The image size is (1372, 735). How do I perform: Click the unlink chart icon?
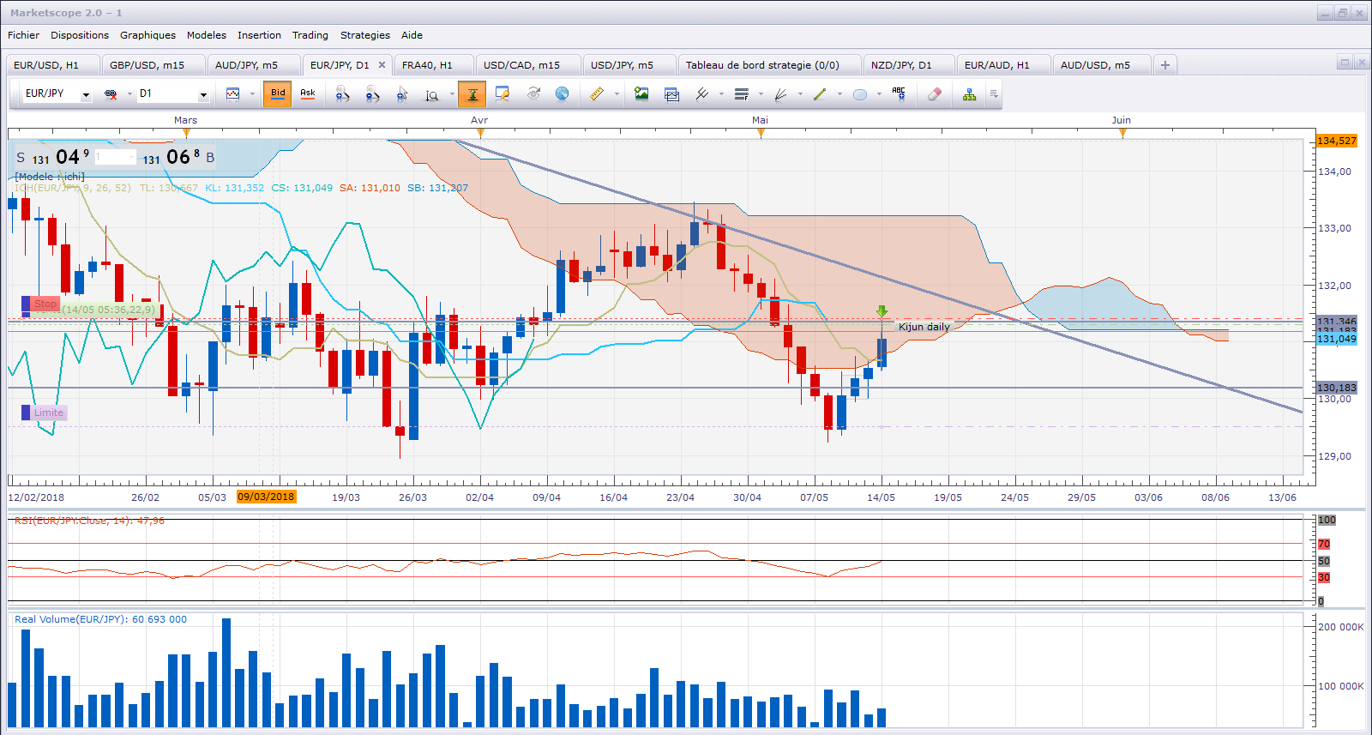tap(111, 94)
